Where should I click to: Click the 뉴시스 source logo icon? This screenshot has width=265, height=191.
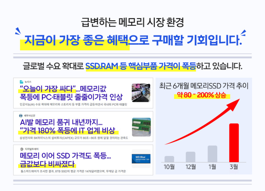coord(21,82)
